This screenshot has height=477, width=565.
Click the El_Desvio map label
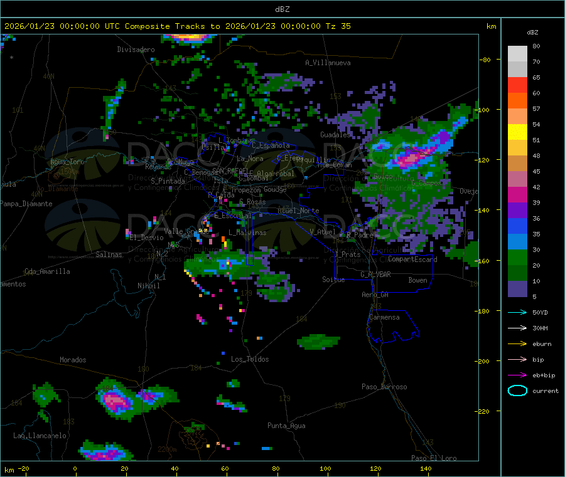[146, 238]
